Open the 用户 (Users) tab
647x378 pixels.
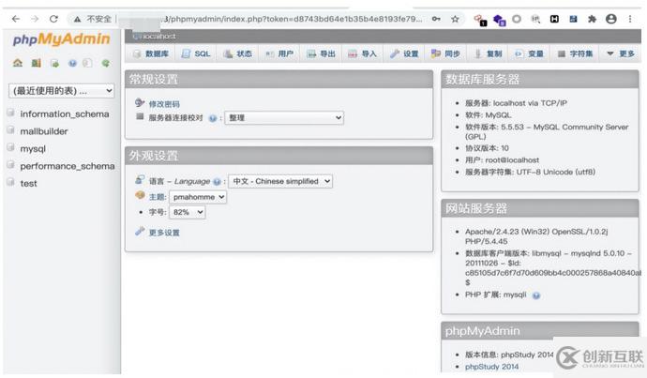[x=279, y=53]
